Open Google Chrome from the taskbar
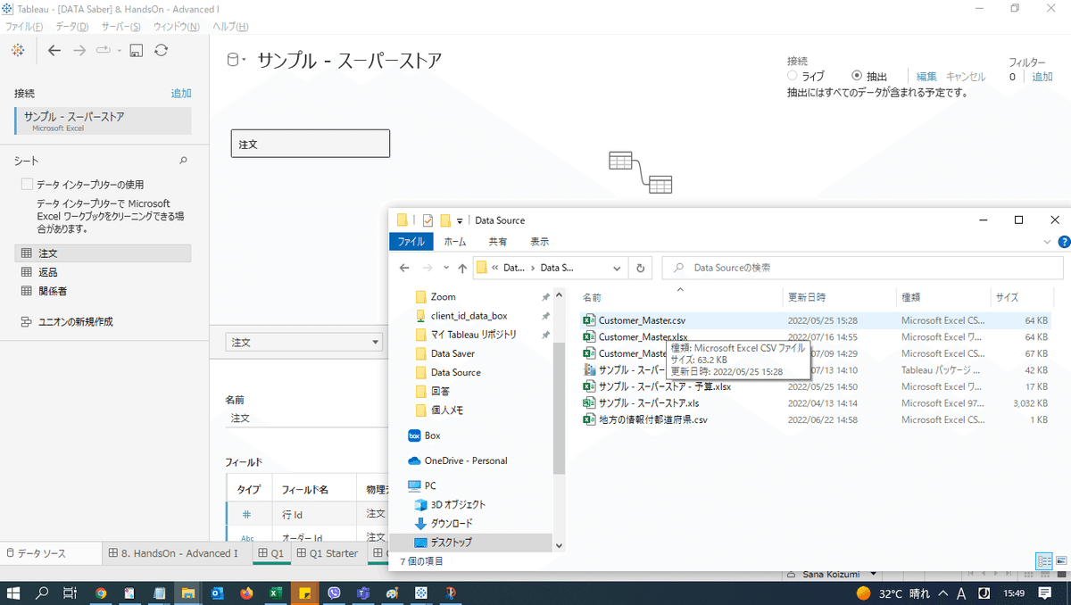 coord(100,593)
